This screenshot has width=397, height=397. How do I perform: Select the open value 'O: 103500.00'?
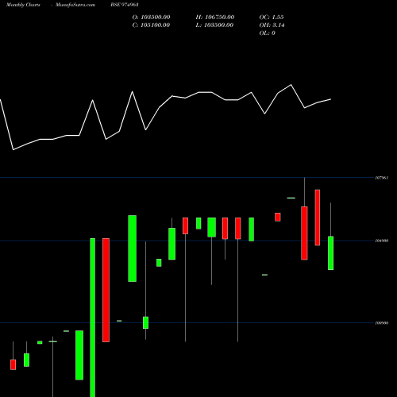(x=151, y=17)
